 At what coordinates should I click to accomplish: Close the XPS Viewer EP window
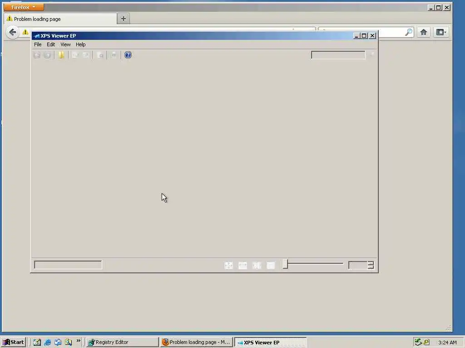click(372, 36)
